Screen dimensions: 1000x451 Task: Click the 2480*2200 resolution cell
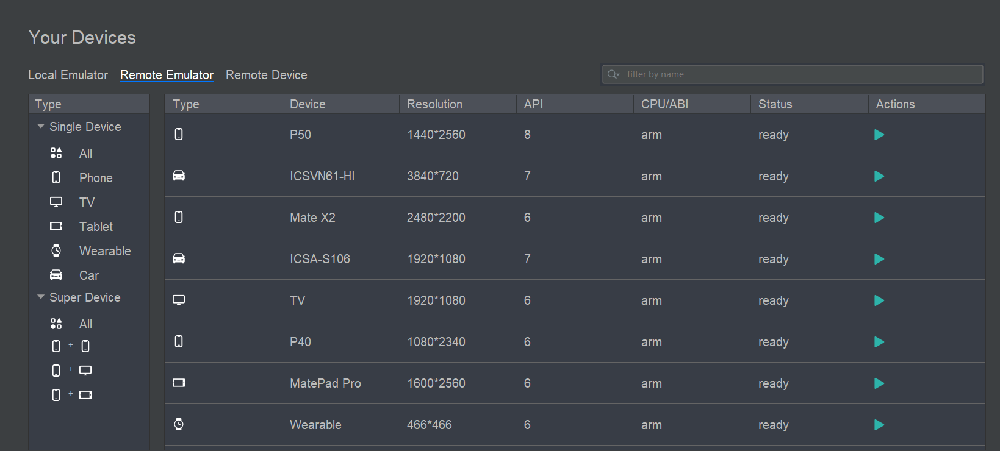(436, 218)
